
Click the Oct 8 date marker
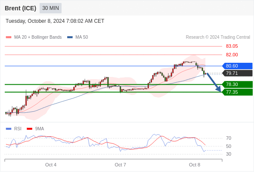point(195,165)
